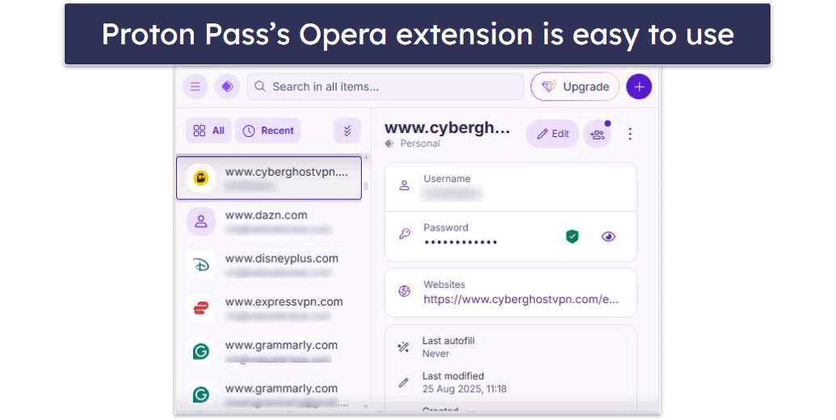This screenshot has height=420, width=836.
Task: Click dazn.com person avatar icon
Action: [x=201, y=222]
